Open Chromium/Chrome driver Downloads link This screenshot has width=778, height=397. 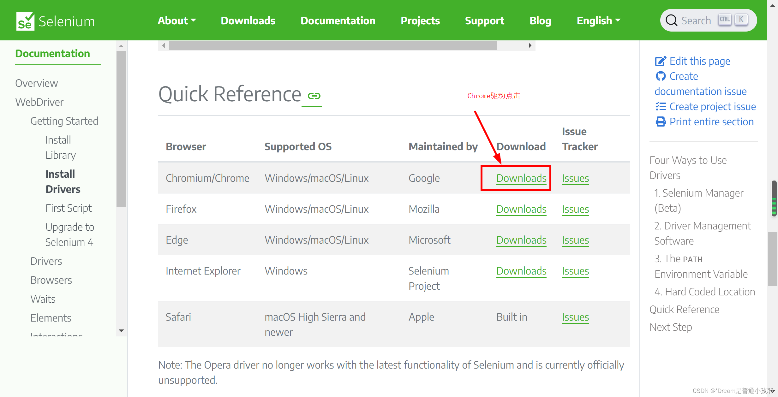coord(521,178)
